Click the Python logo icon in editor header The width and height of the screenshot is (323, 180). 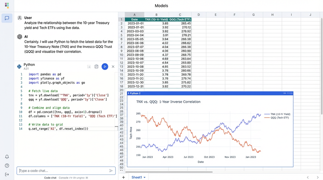(x=19, y=67)
